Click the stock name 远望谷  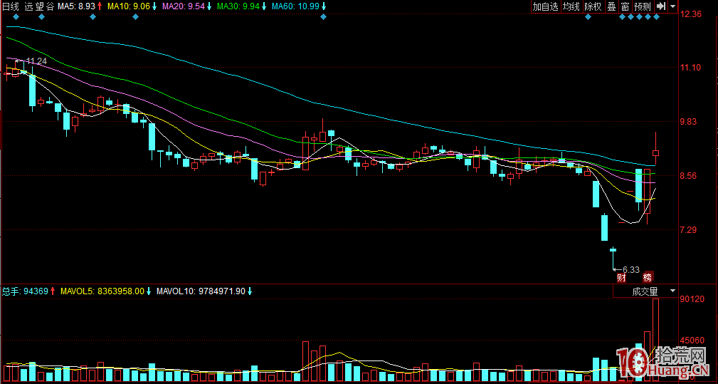click(x=41, y=6)
